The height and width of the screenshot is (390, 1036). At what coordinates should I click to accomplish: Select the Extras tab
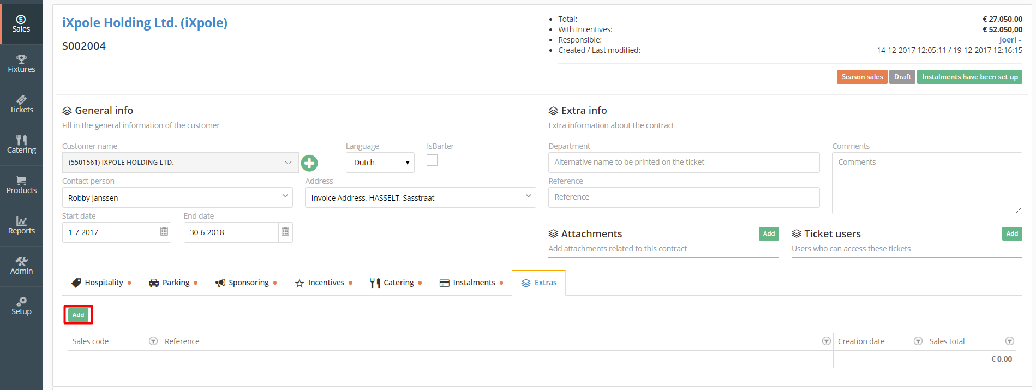[538, 283]
